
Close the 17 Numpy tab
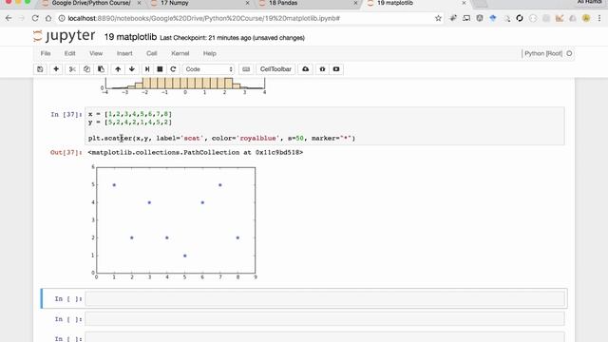point(247,3)
